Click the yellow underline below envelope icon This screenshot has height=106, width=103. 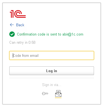click(x=58, y=98)
